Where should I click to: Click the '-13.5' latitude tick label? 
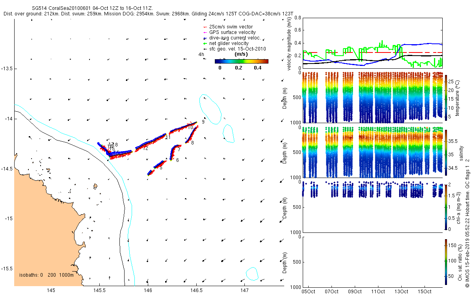tap(7, 69)
